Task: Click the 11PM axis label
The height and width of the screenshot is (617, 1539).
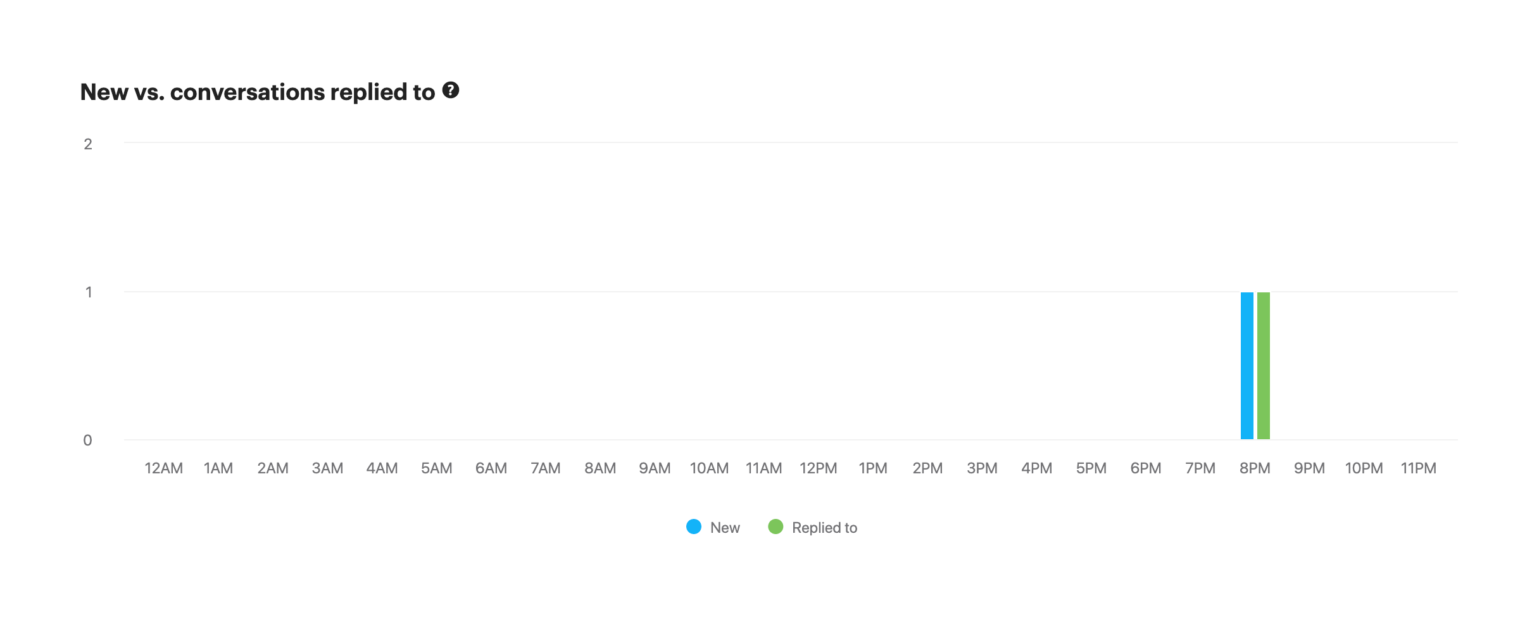Action: tap(1418, 468)
